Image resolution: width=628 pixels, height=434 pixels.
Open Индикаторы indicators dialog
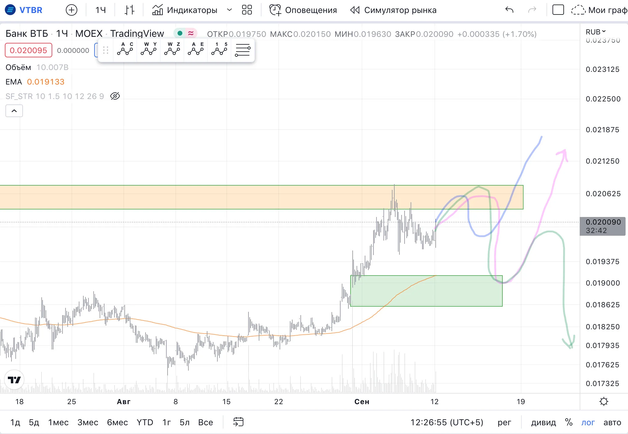tap(184, 10)
